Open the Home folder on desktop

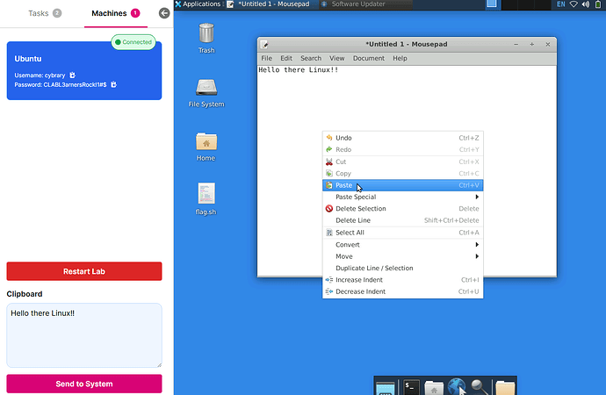pyautogui.click(x=206, y=143)
